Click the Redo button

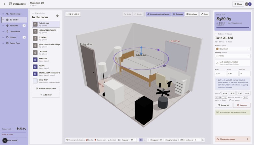[138, 14]
